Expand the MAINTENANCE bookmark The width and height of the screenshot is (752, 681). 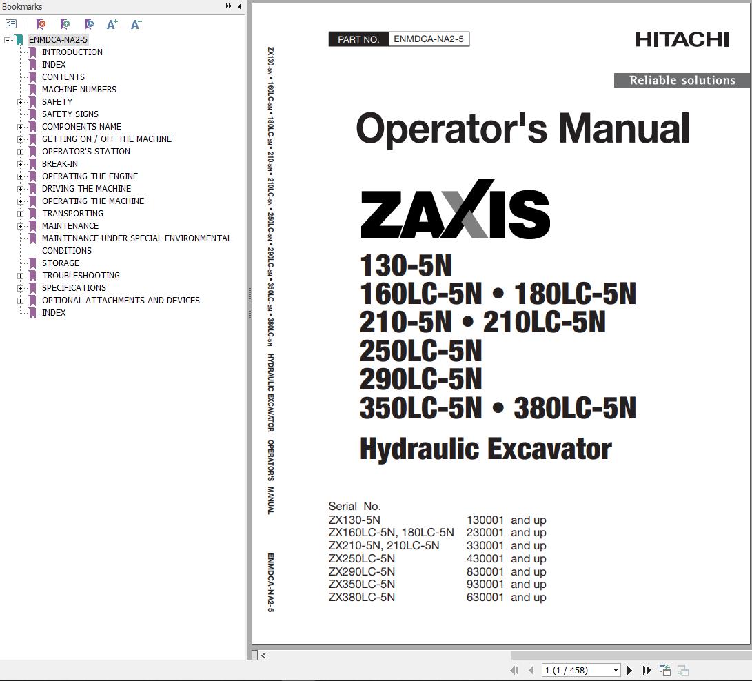[x=20, y=226]
